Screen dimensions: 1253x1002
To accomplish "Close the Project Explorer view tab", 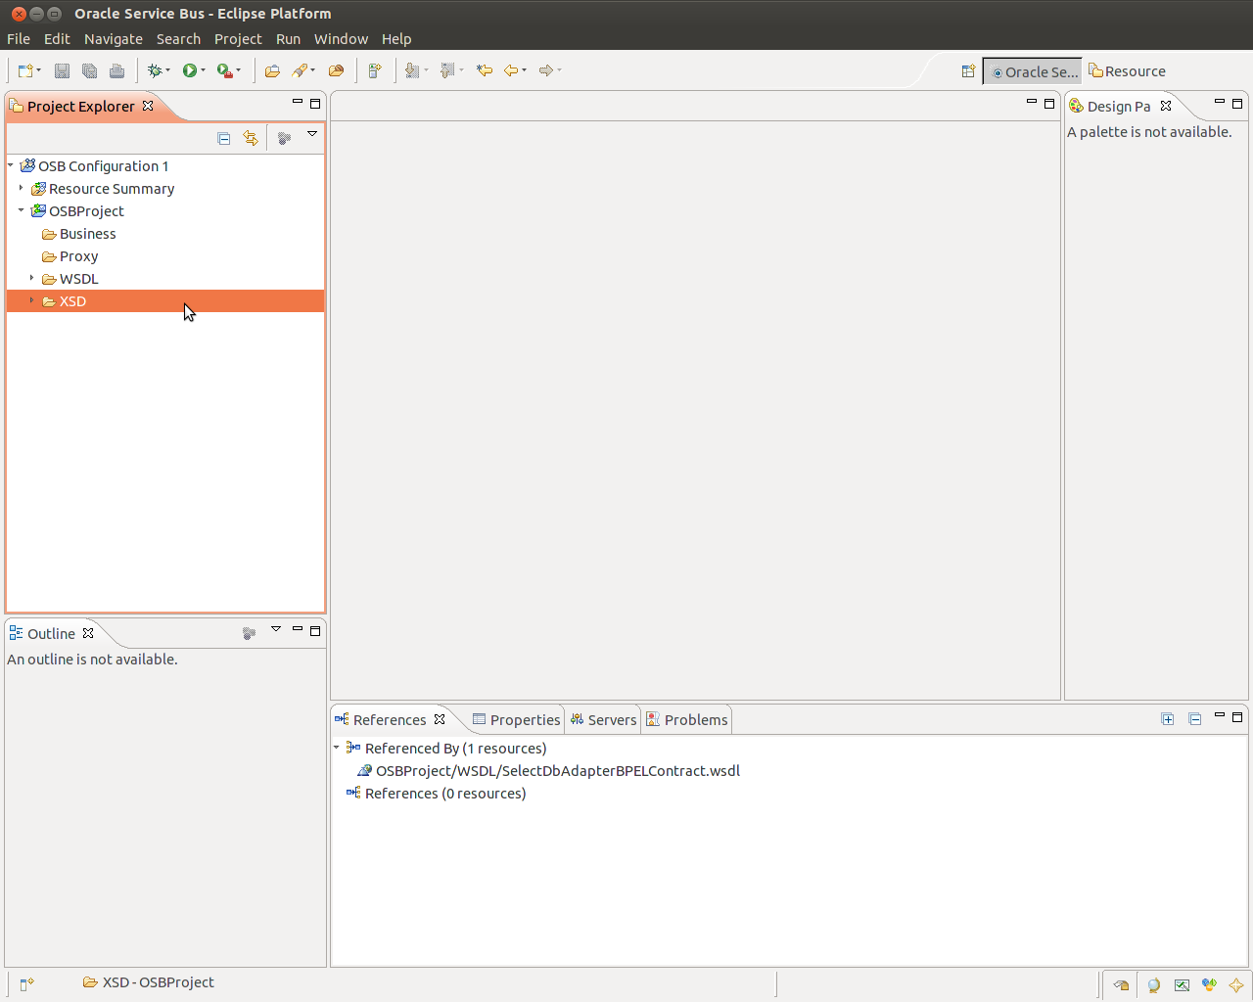I will (x=148, y=106).
